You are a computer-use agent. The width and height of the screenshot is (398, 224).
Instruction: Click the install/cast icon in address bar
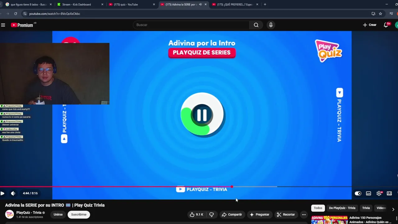(x=373, y=14)
